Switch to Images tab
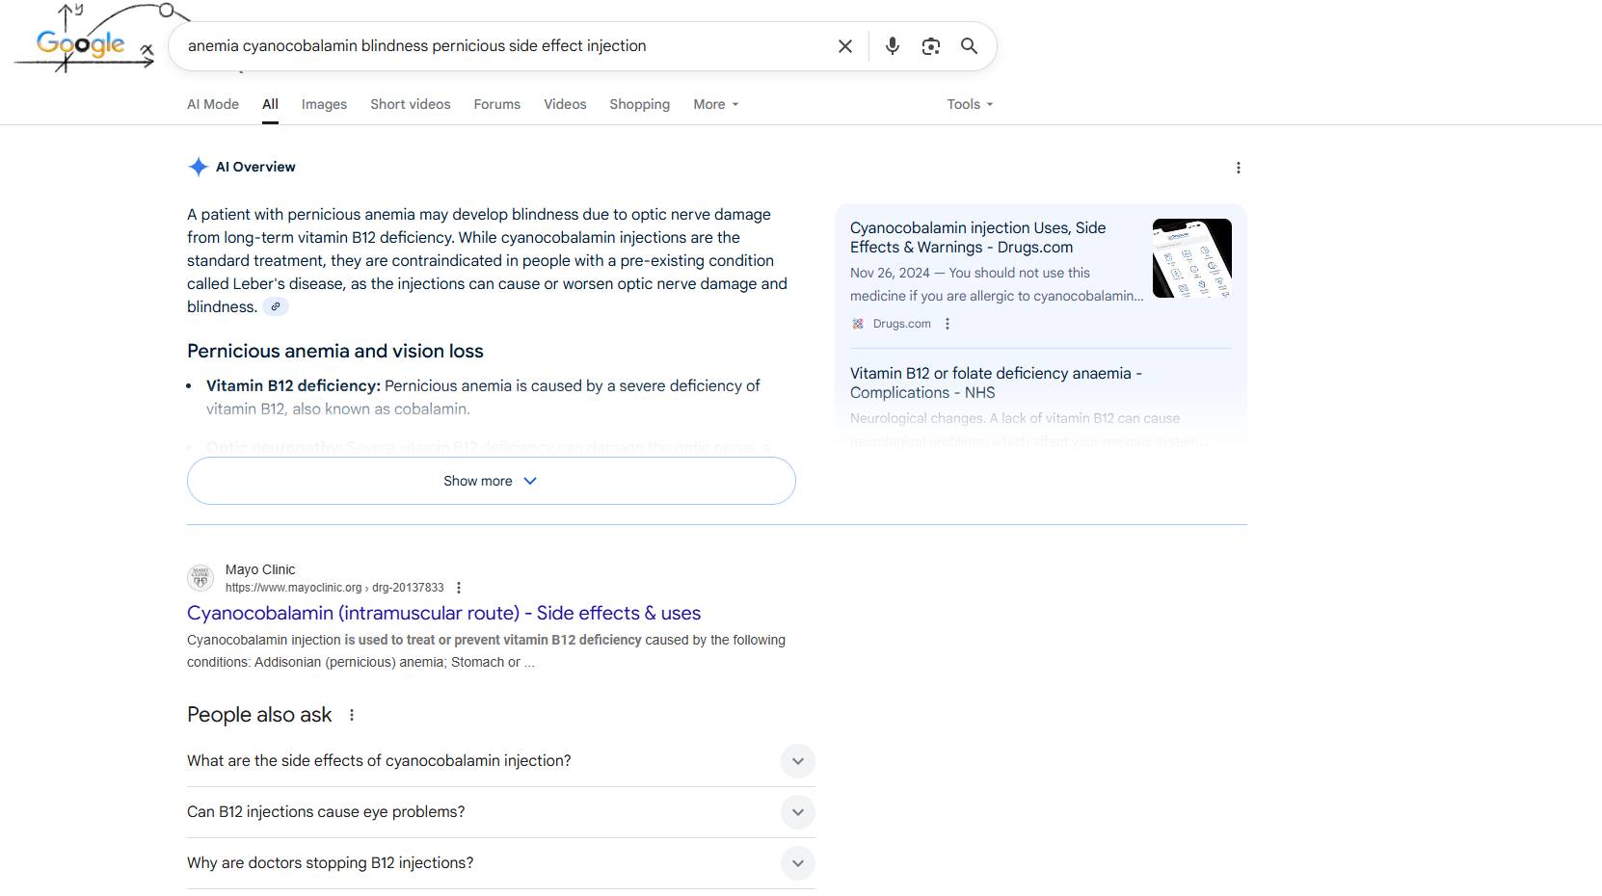Screen dimensions: 1602x896 tap(324, 104)
